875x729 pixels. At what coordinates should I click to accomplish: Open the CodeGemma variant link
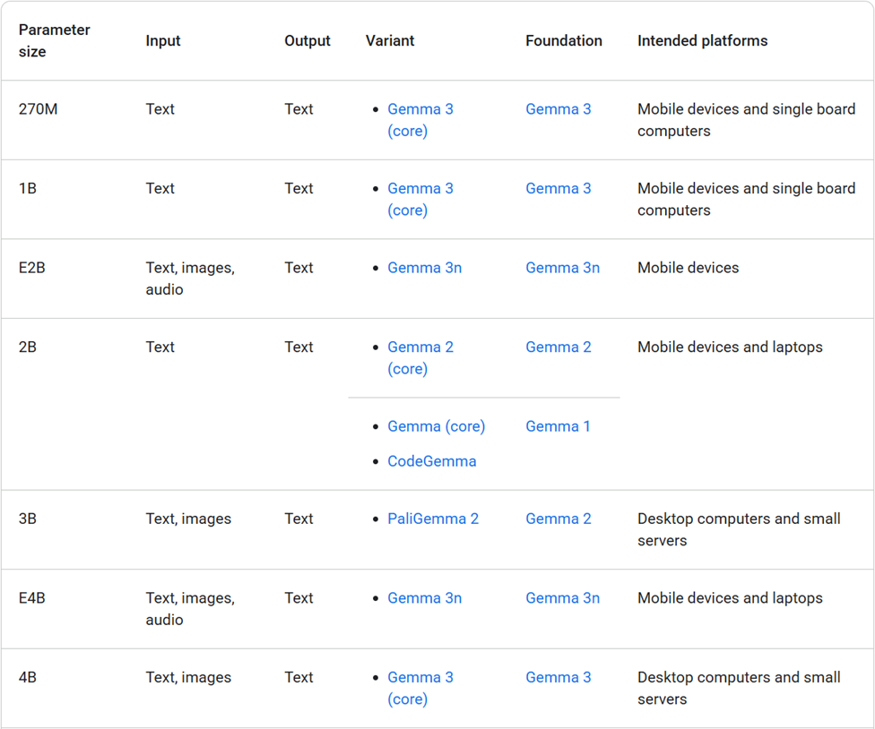(432, 461)
